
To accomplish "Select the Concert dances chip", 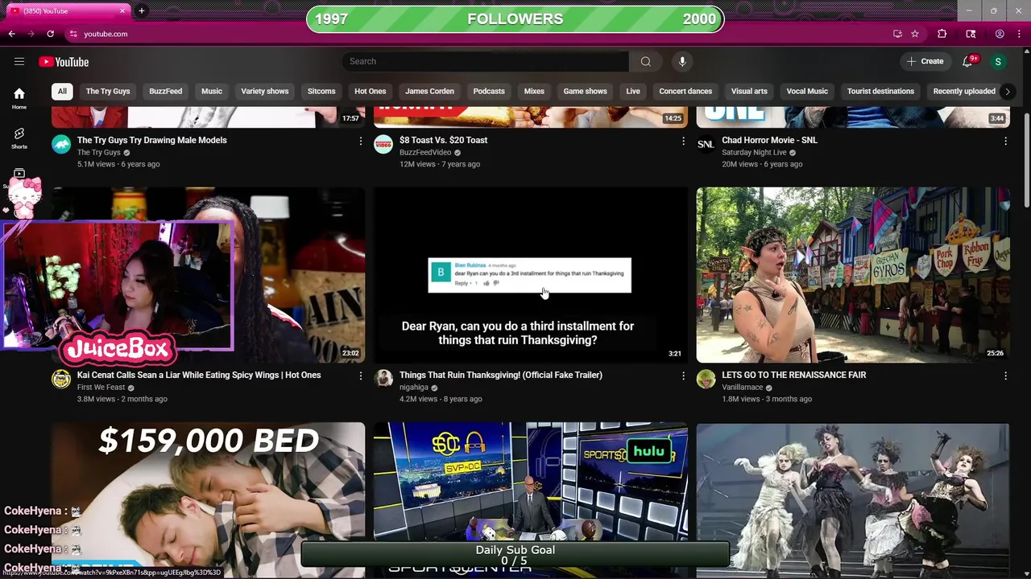I will [685, 91].
